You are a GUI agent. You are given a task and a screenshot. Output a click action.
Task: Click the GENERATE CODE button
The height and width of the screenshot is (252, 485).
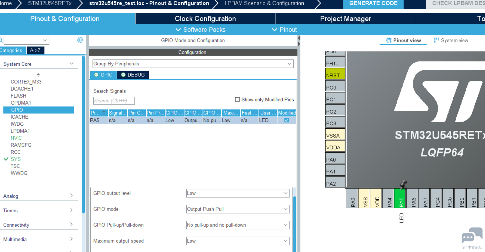373,4
